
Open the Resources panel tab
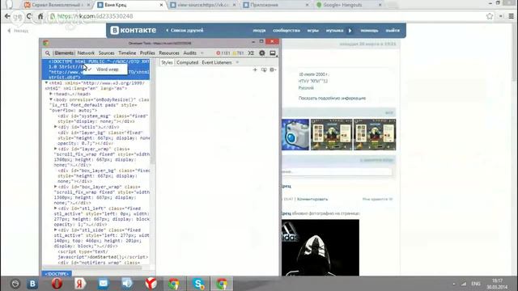[169, 53]
